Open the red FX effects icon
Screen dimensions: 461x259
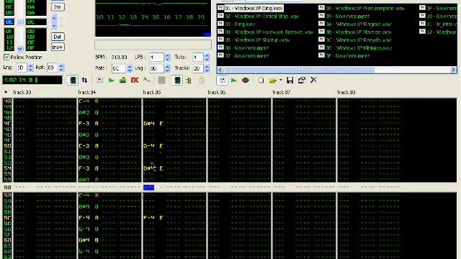(x=135, y=80)
